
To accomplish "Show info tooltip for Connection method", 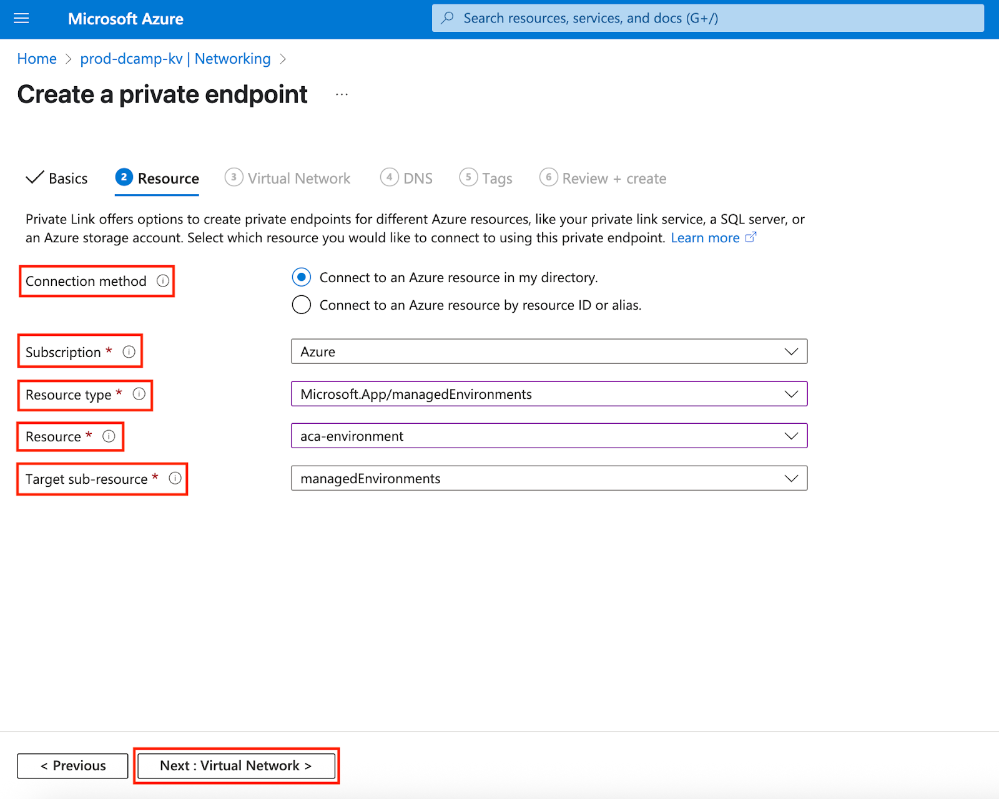I will [x=163, y=281].
